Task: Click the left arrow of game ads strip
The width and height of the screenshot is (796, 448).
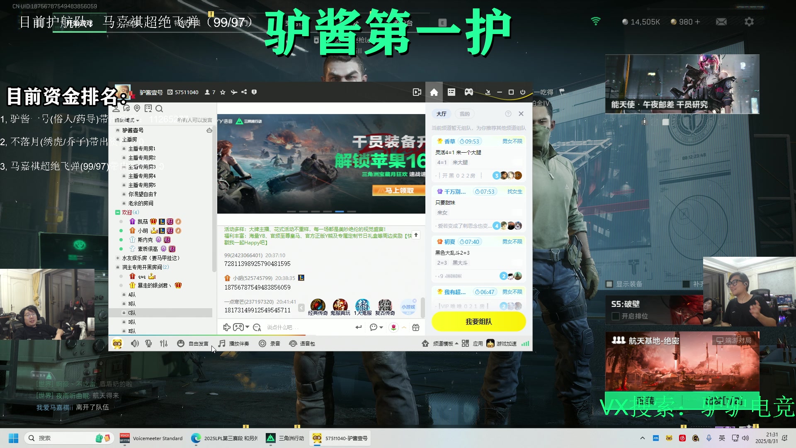Action: tap(301, 307)
